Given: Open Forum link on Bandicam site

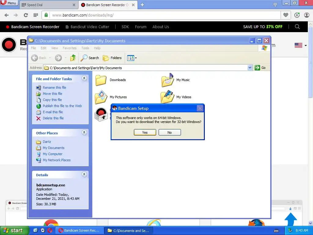Looking at the screenshot, I should (x=141, y=27).
